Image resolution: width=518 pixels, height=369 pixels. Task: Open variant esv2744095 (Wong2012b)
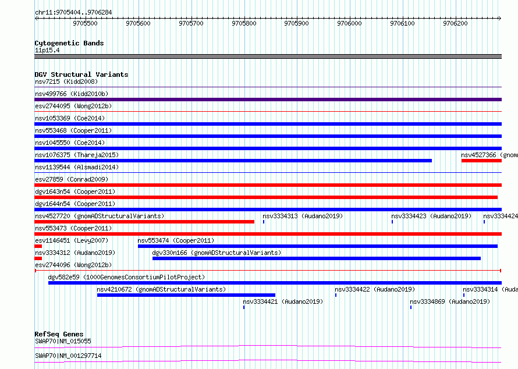click(x=73, y=106)
